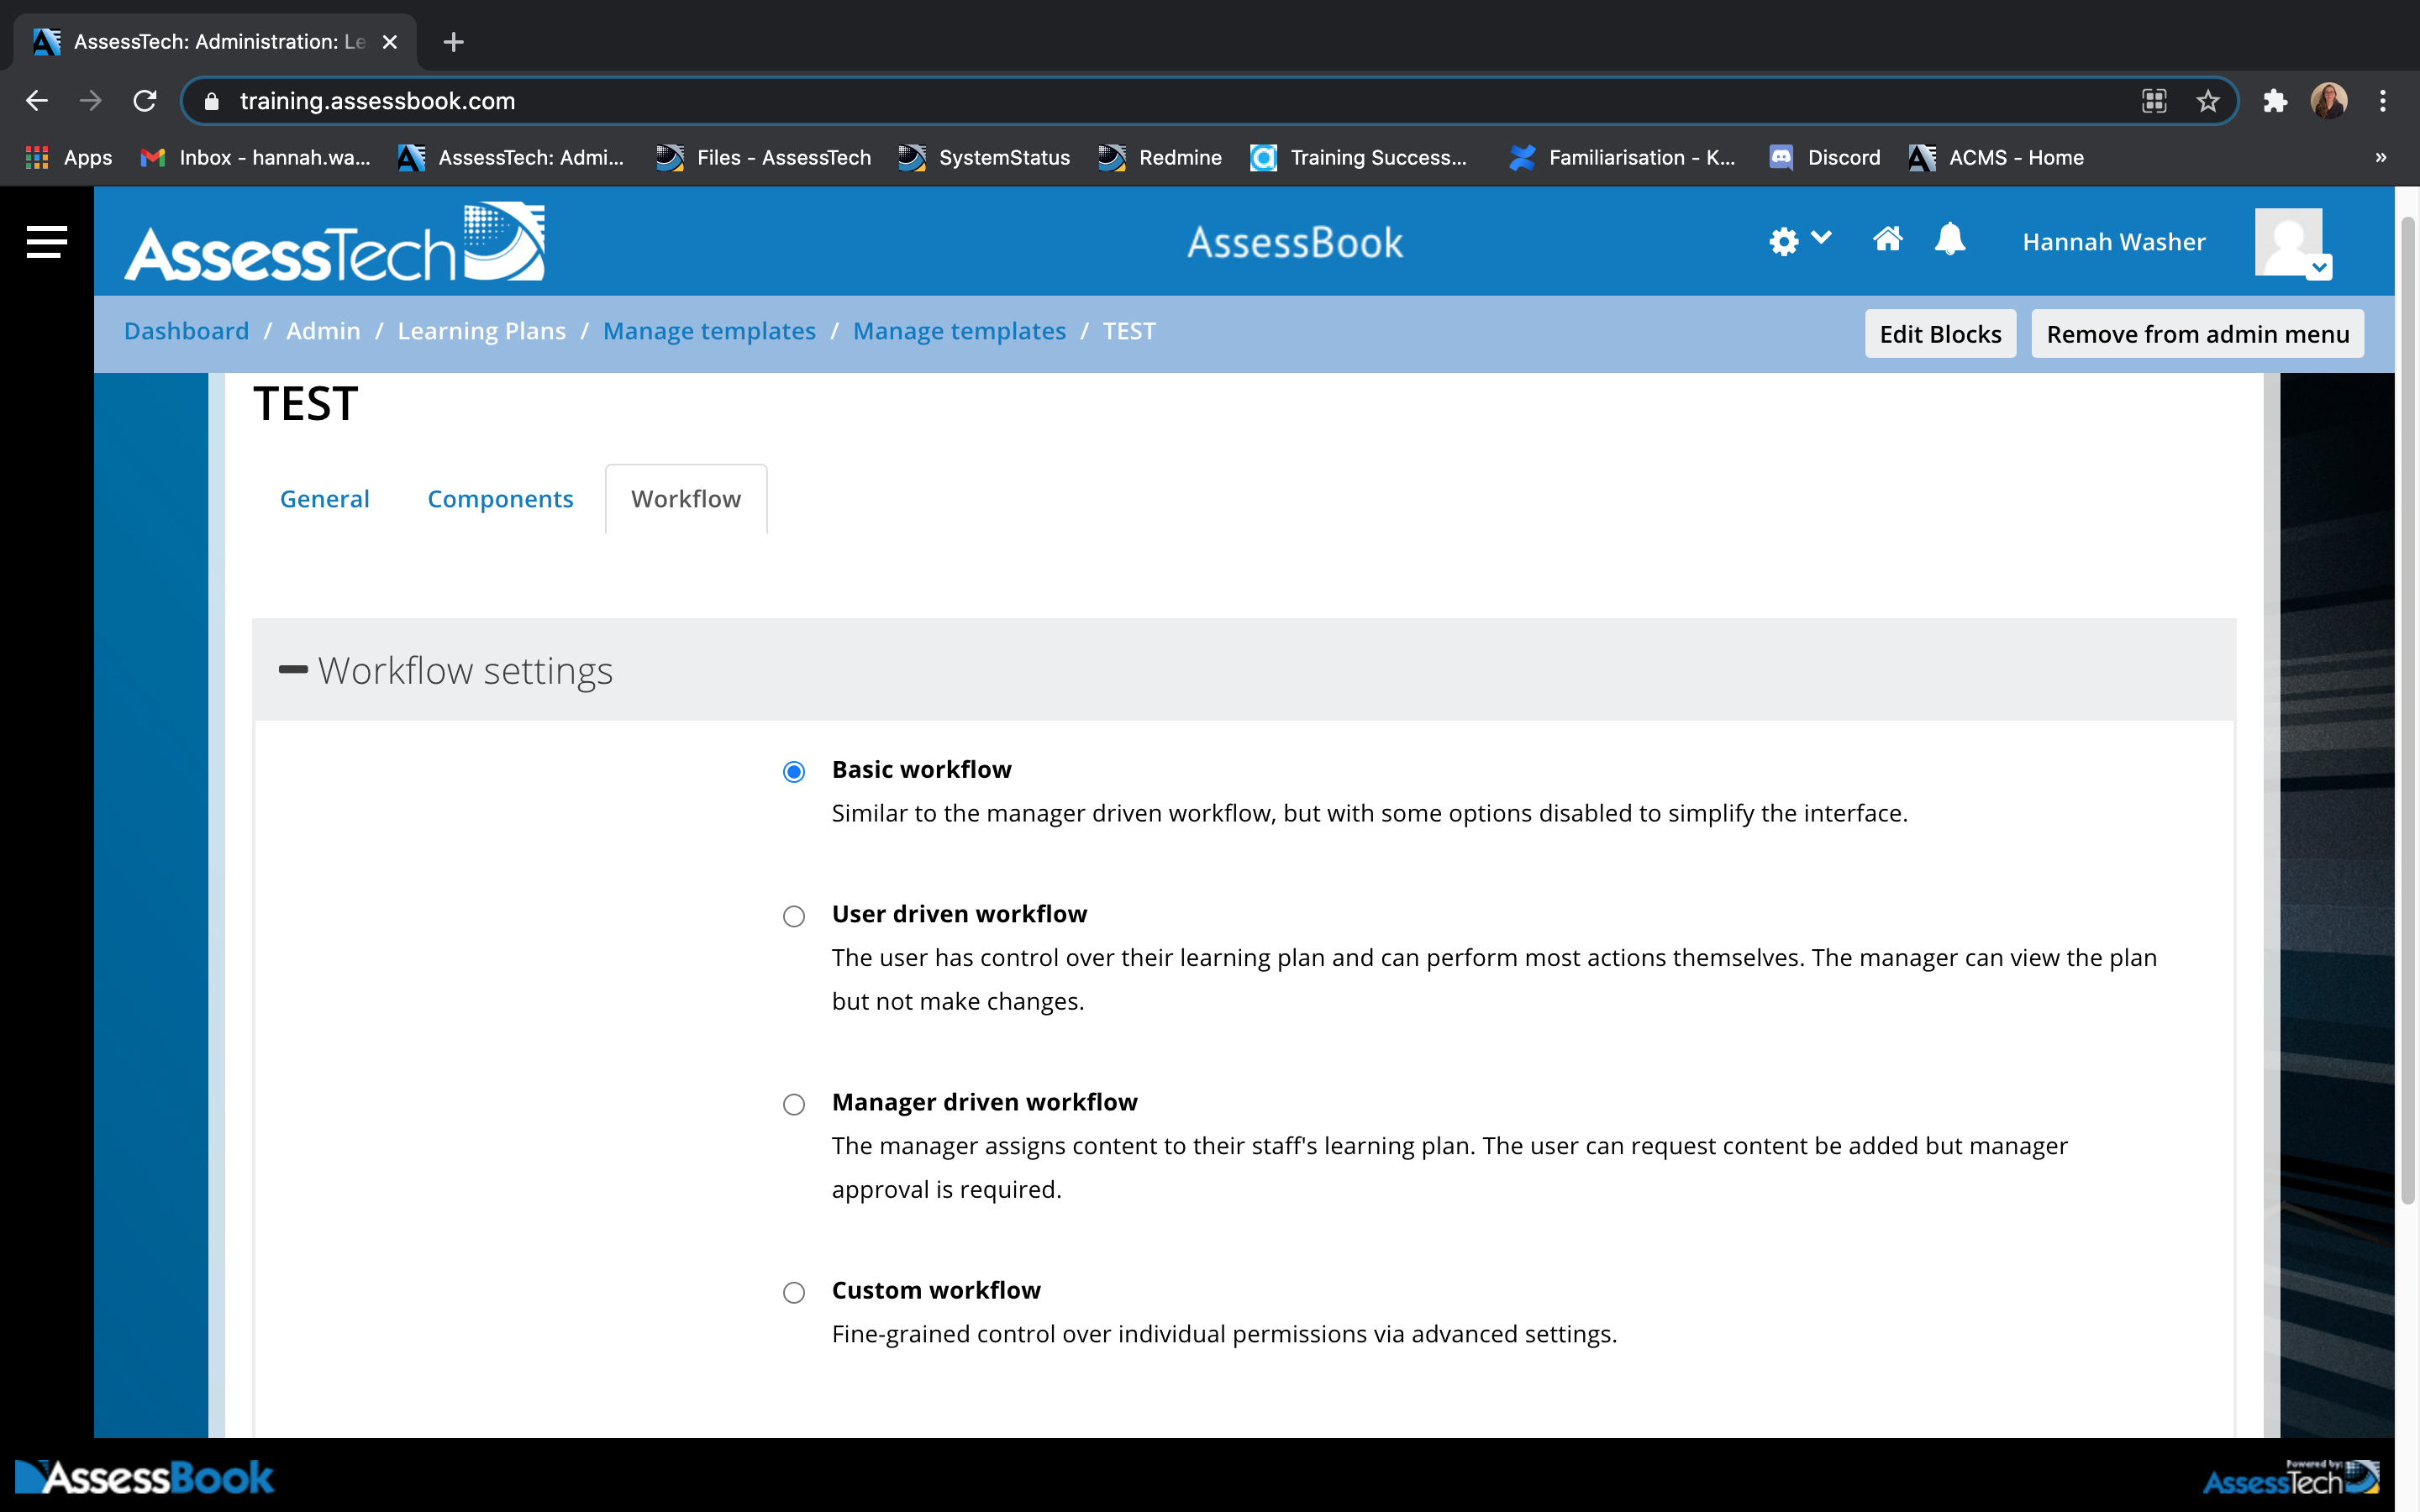Click the Custom workflow label
This screenshot has width=2420, height=1512.
(936, 1290)
